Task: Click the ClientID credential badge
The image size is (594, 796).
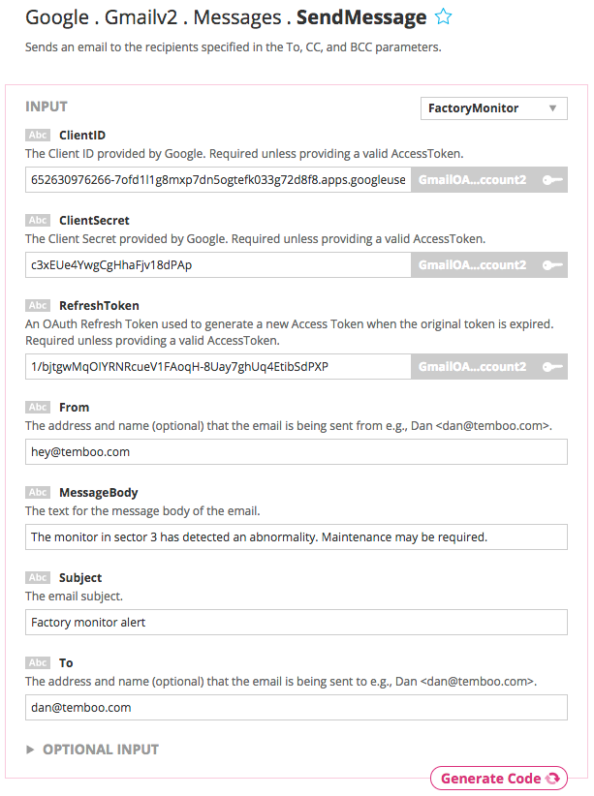Action: [472, 179]
